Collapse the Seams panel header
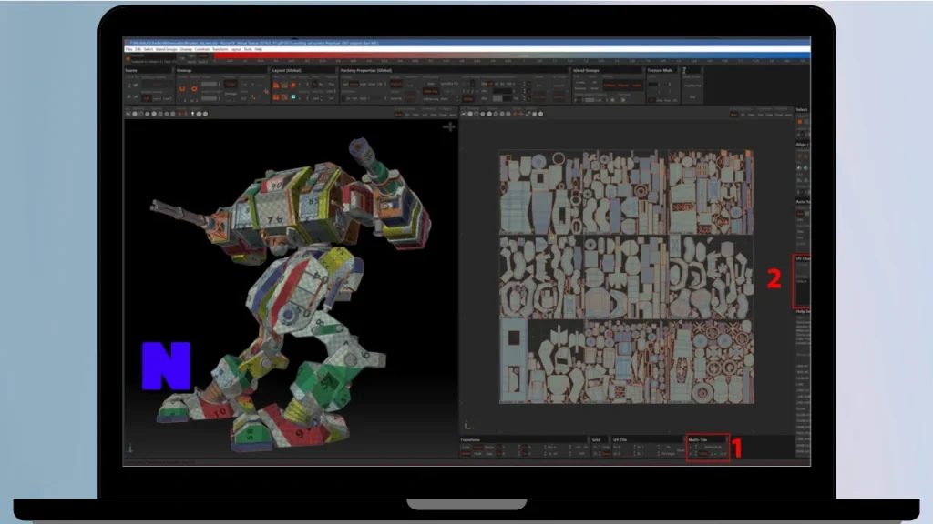Screen dimensions: 933x524 pos(149,71)
